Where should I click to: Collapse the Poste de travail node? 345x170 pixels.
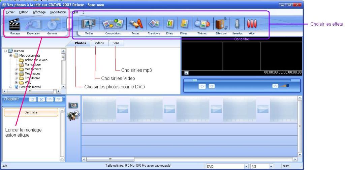11,87
